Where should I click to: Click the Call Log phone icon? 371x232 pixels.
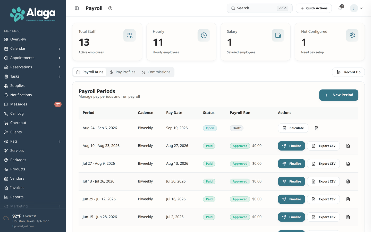6,114
